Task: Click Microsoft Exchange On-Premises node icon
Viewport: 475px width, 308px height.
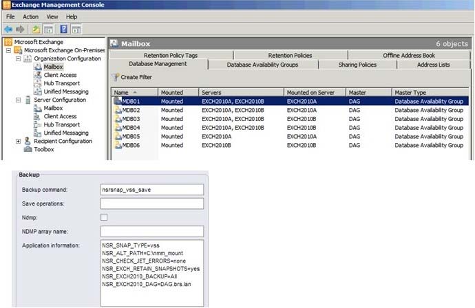Action: click(x=18, y=50)
